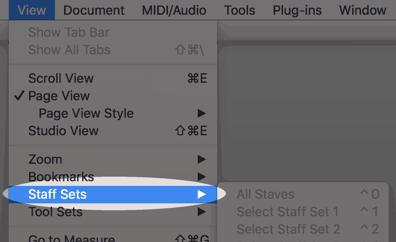Screen dimensions: 396x242
Task: Expand the Bookmarks submenu arrow
Action: click(201, 177)
